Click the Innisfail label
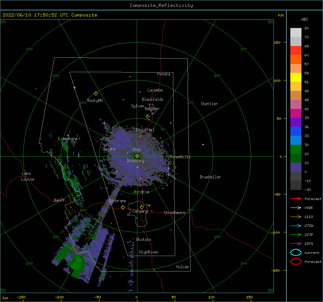The height and width of the screenshot is (302, 323). 145,130
